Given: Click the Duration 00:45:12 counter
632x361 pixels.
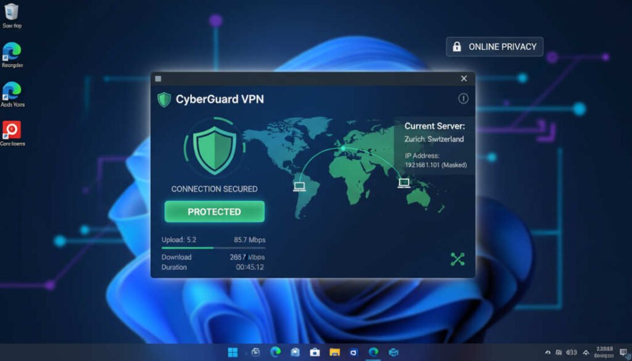Looking at the screenshot, I should pyautogui.click(x=215, y=268).
